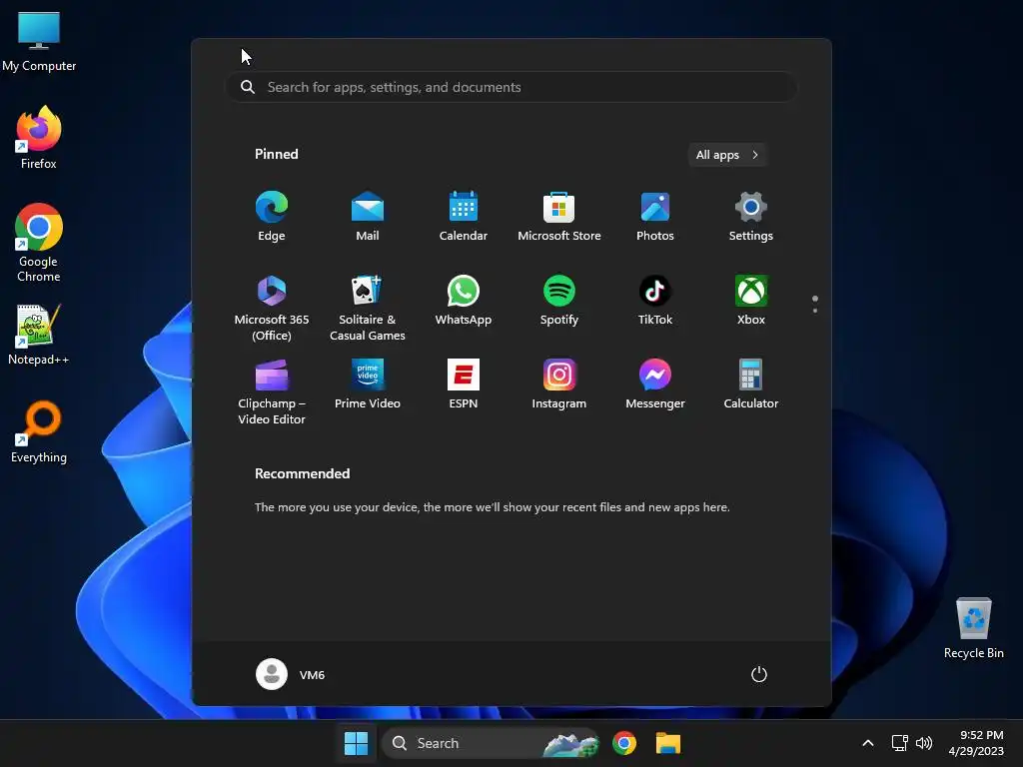
Task: Click the Pinned section heading
Action: pyautogui.click(x=277, y=154)
